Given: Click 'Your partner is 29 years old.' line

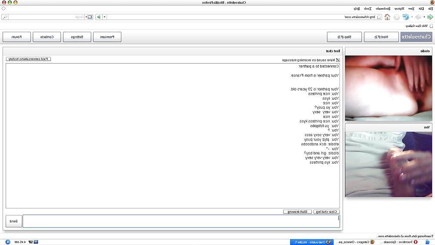Looking at the screenshot, I should pos(315,89).
